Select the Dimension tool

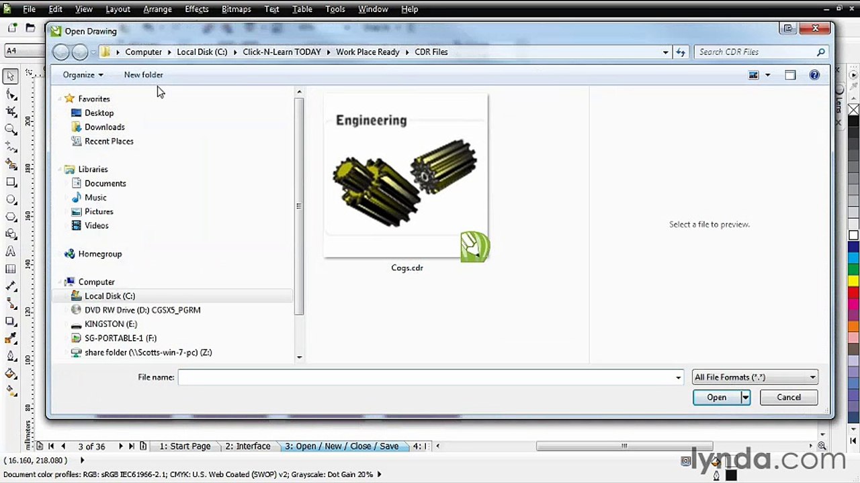pyautogui.click(x=11, y=286)
